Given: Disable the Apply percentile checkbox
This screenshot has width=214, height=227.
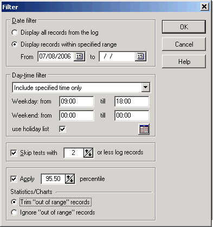Looking at the screenshot, I should [x=14, y=179].
